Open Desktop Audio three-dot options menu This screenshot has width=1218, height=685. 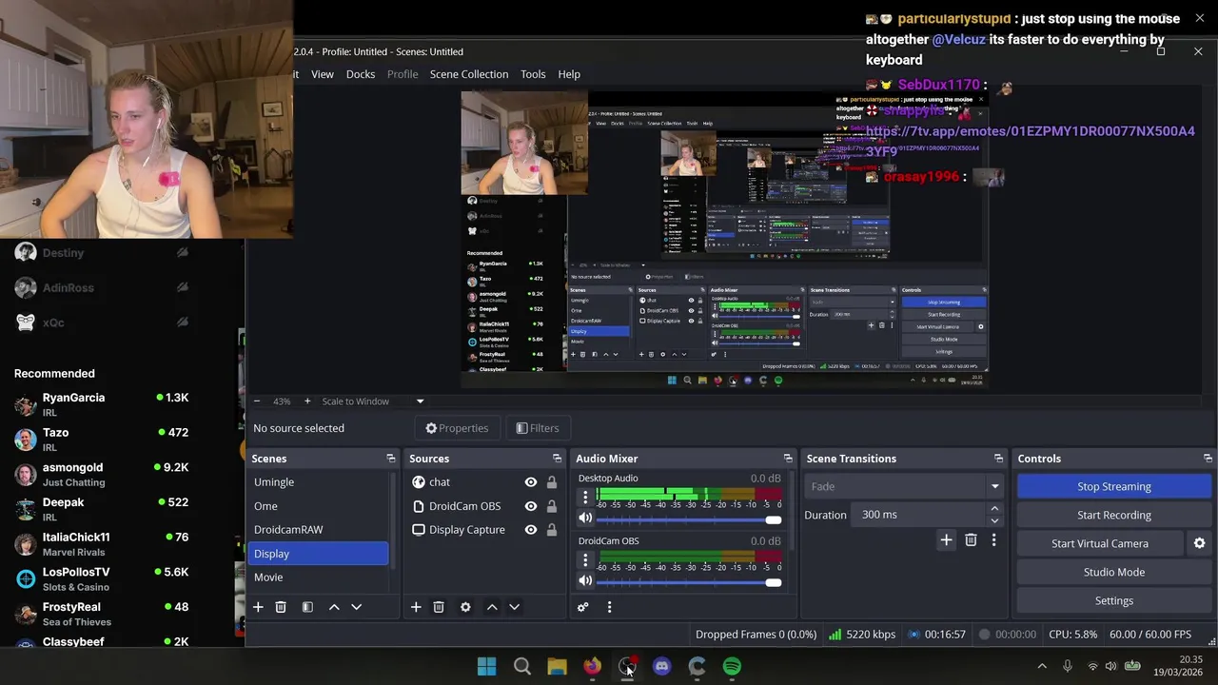(x=585, y=498)
